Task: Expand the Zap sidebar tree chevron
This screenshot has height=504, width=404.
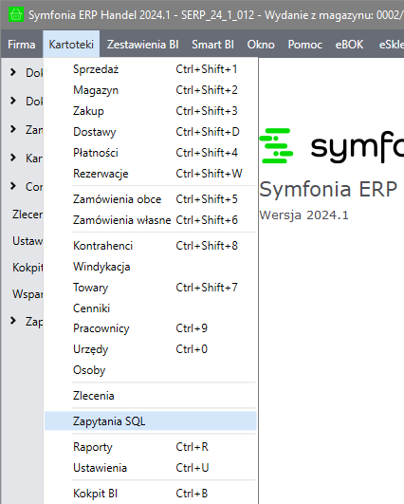Action: (x=13, y=321)
